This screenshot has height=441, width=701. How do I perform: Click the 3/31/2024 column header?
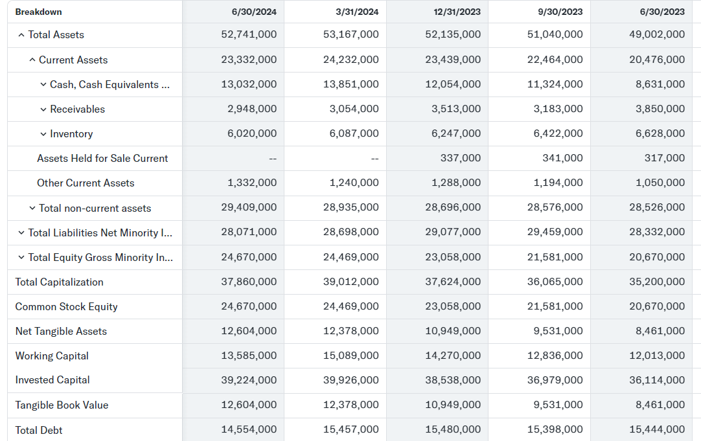(x=357, y=12)
